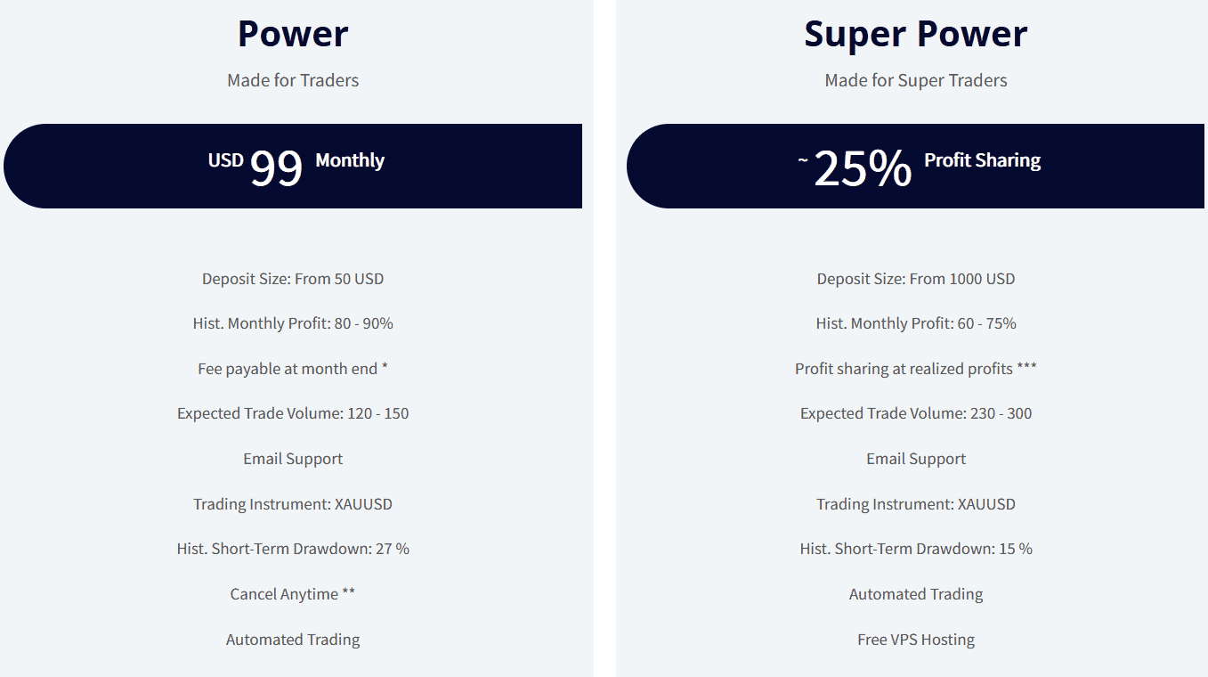Click 'Deposit Size: From 50 USD' line
Image resolution: width=1208 pixels, height=677 pixels.
(293, 279)
